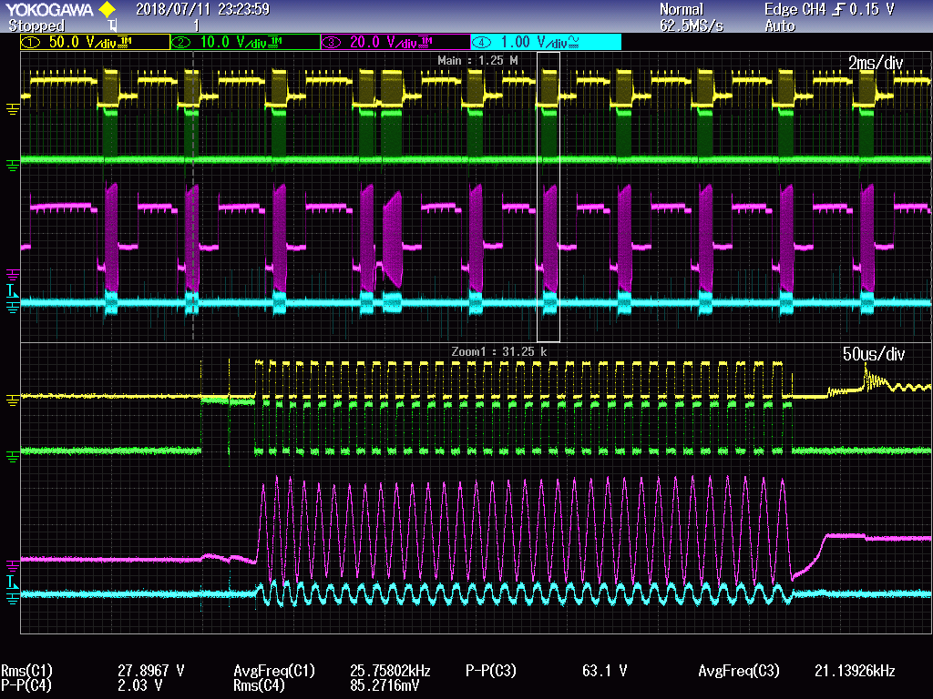Toggle channel 2 at 10.0 V/div
Viewport: 933px width, 699px height.
(x=244, y=42)
